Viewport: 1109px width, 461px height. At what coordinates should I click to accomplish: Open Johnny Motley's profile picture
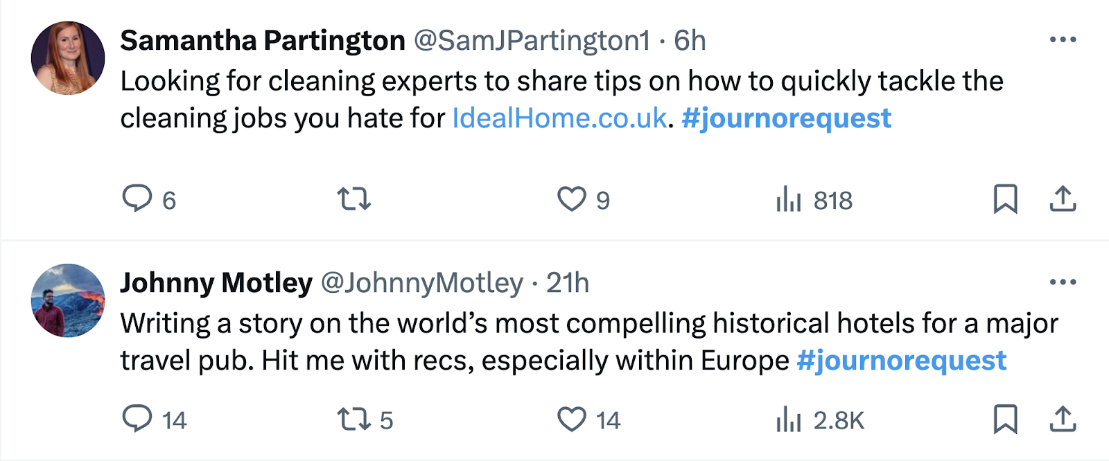point(68,300)
